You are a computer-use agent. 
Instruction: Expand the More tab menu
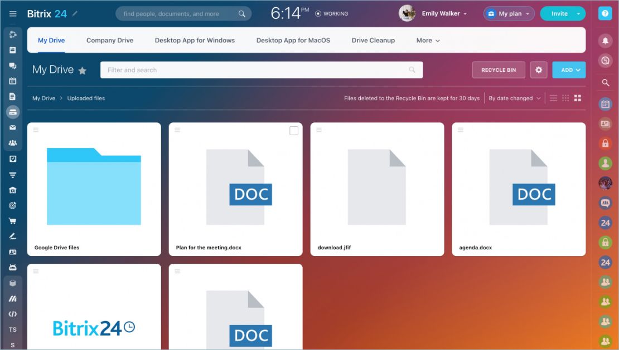click(x=428, y=40)
